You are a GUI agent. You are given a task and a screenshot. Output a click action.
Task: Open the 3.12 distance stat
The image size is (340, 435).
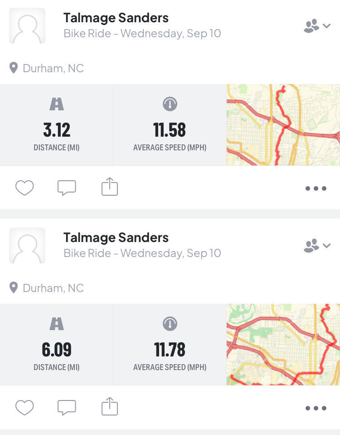tap(57, 130)
